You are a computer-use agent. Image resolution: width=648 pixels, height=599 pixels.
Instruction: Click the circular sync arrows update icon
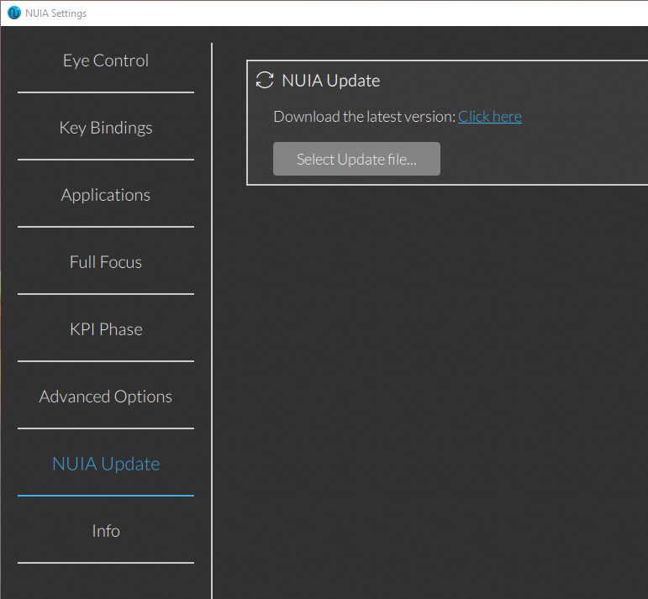tap(265, 80)
